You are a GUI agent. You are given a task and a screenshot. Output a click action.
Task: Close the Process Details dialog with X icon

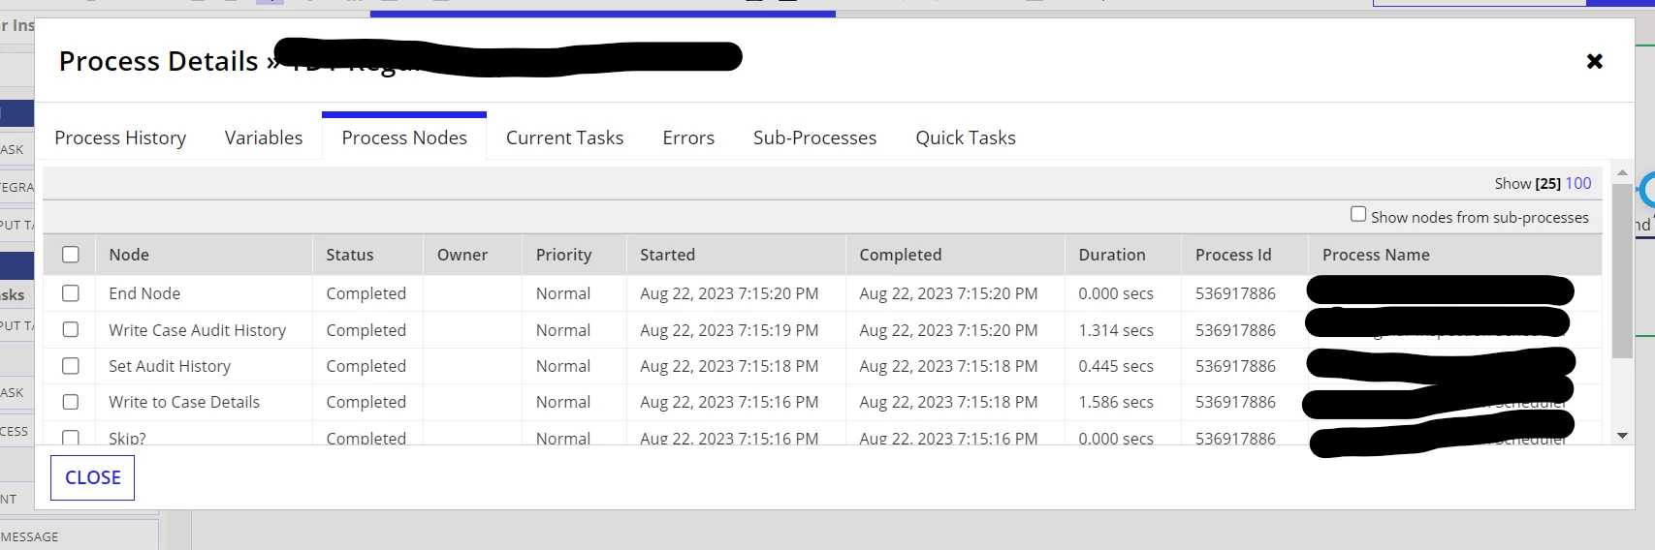coord(1594,61)
